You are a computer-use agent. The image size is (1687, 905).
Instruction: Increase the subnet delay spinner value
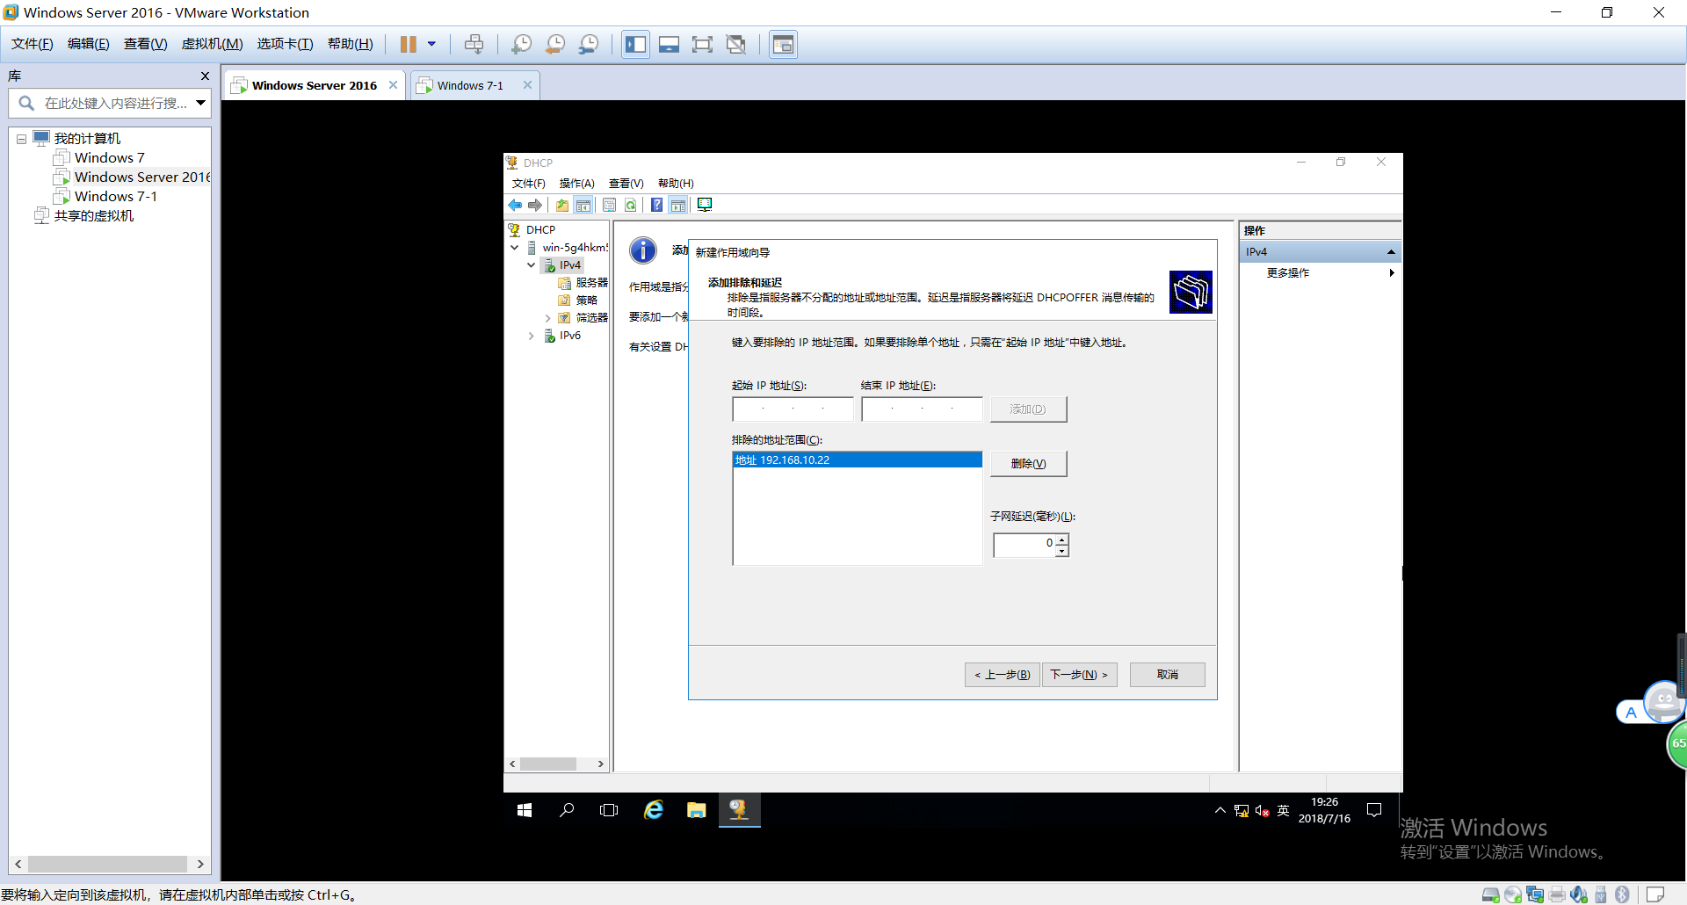(1062, 539)
